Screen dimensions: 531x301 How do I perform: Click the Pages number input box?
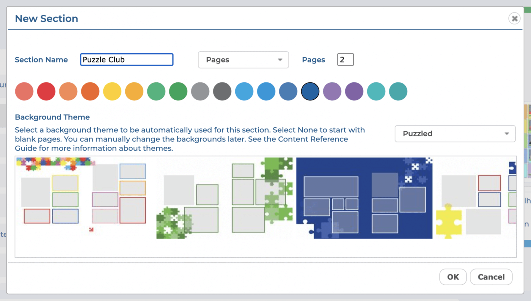pyautogui.click(x=345, y=60)
